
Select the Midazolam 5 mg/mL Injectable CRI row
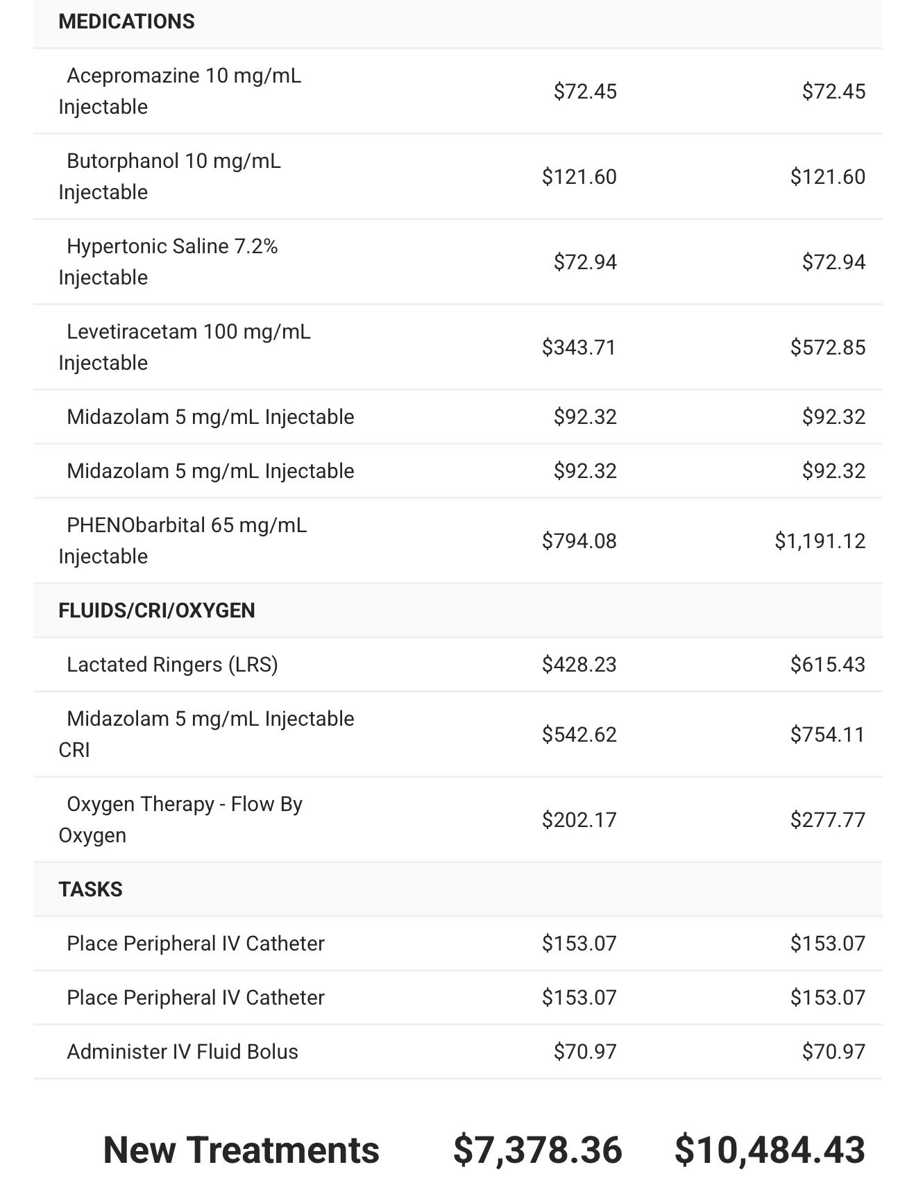(x=206, y=734)
